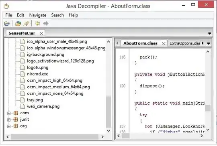Viewport: 217px width, 146px height.
Task: Click file icon beside ocm_impact_none_64x64.png
Action: click(x=23, y=93)
